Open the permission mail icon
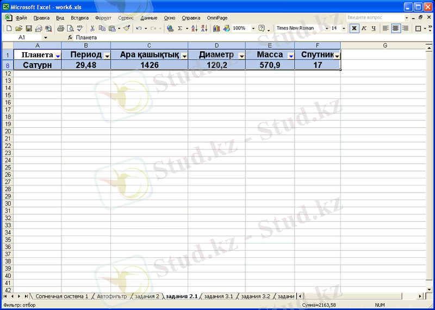435x310 pixels. (39, 28)
